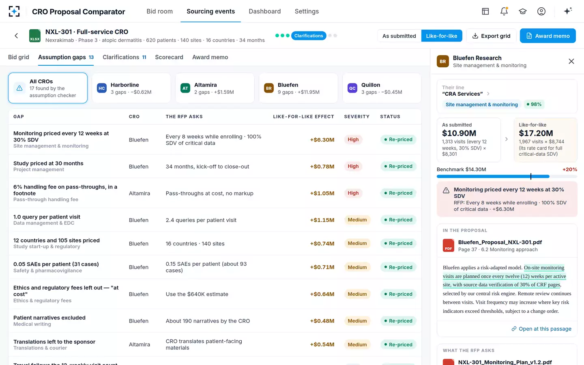The width and height of the screenshot is (584, 365).
Task: Open the Award memo tab
Action: 210,57
